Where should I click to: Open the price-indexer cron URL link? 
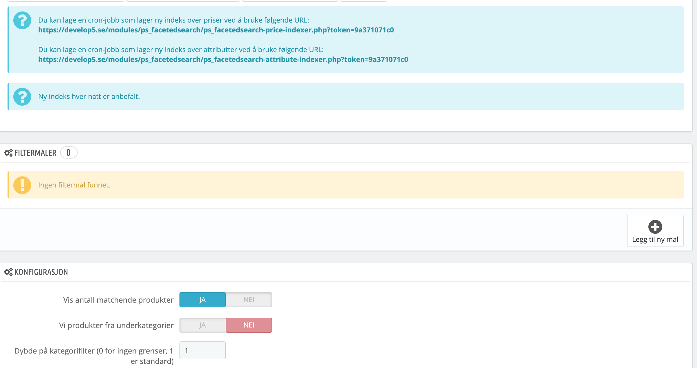pos(216,30)
